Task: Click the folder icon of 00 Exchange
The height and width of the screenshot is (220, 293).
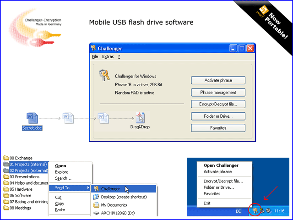Action: point(6,158)
